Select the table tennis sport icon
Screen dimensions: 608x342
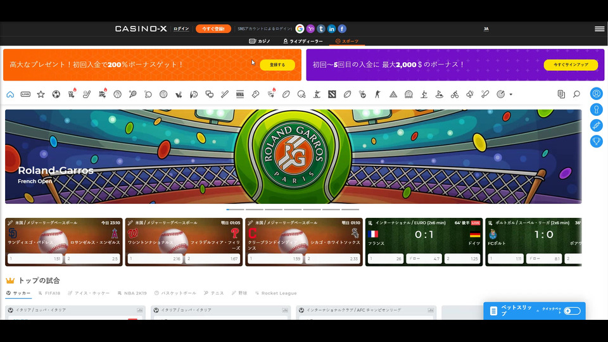click(x=148, y=94)
